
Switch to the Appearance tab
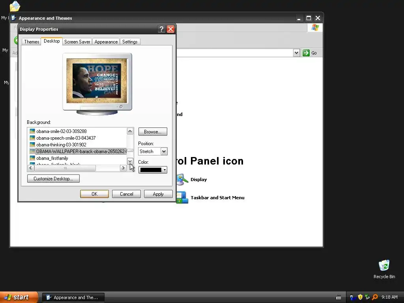tap(106, 42)
